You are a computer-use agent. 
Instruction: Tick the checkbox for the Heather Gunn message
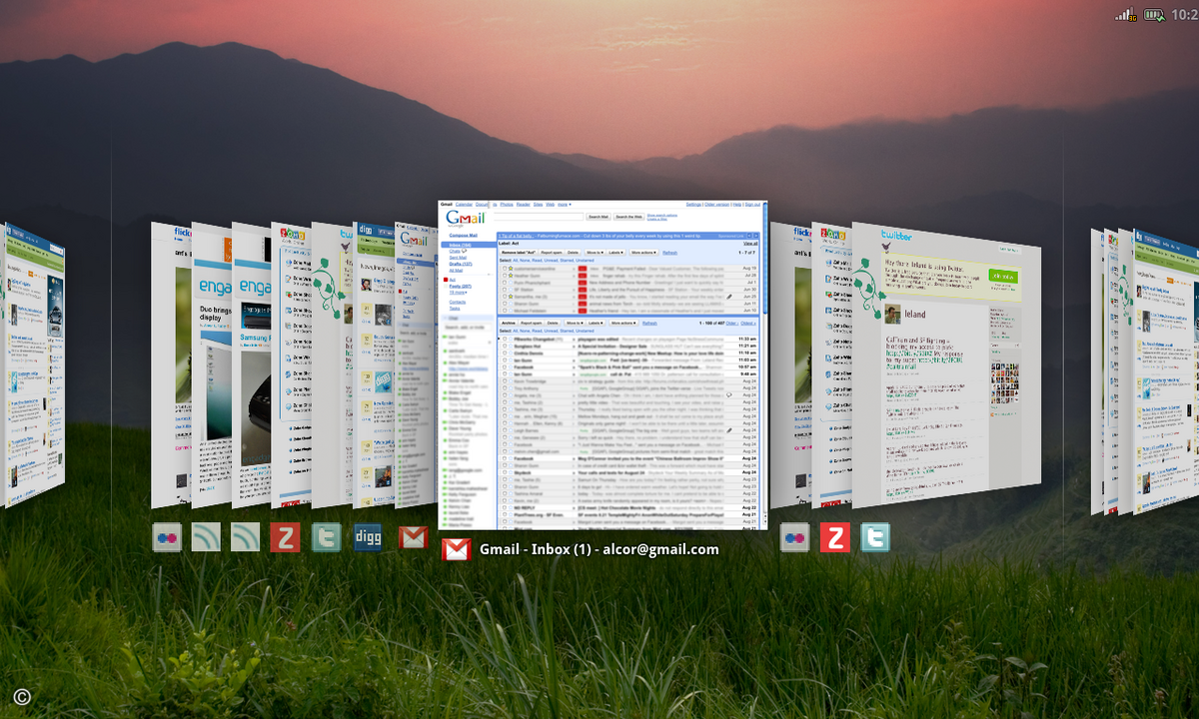pos(505,276)
